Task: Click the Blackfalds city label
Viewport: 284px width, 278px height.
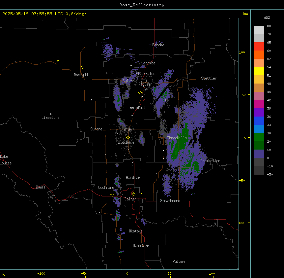Action: pyautogui.click(x=145, y=74)
